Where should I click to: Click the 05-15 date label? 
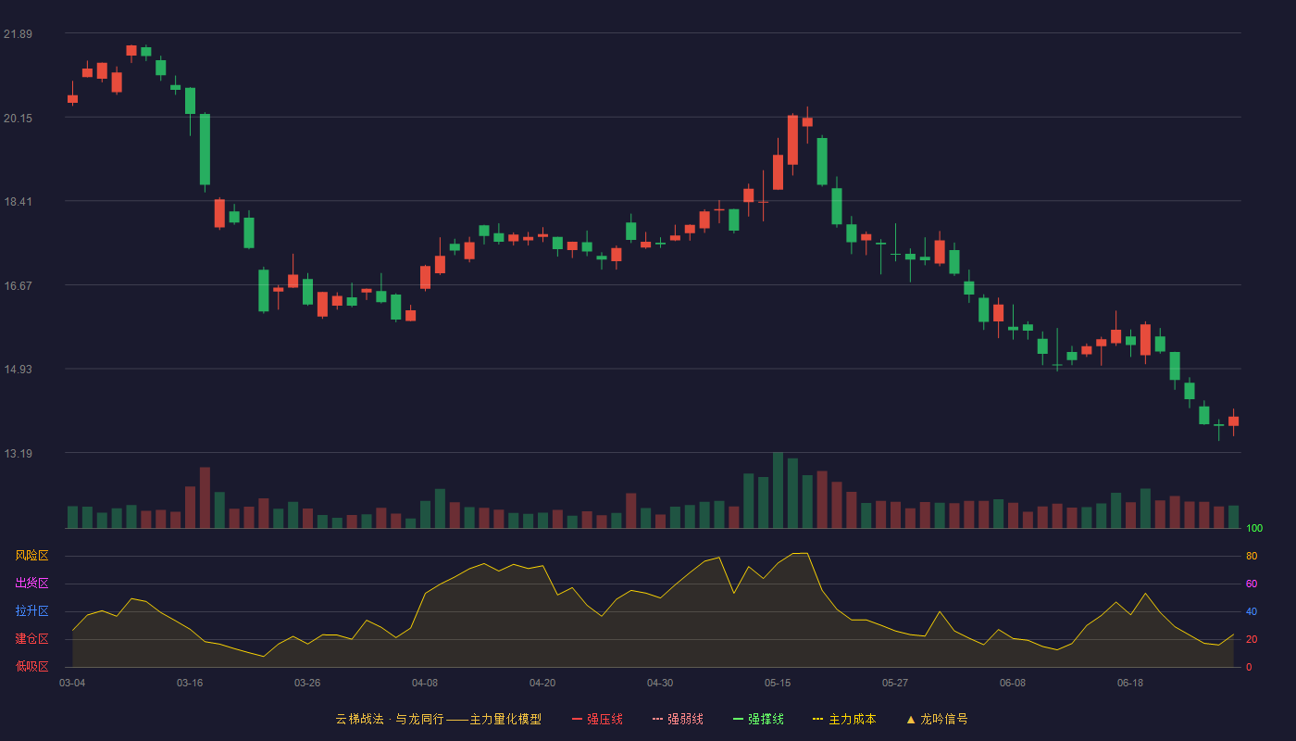pyautogui.click(x=778, y=683)
